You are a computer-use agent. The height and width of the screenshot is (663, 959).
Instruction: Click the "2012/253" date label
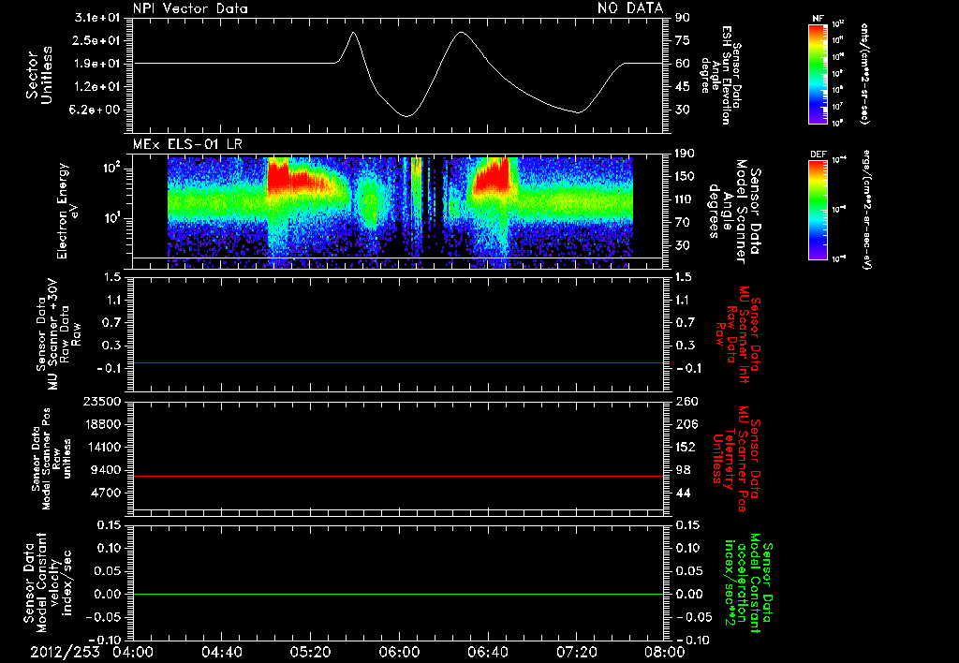coord(65,652)
